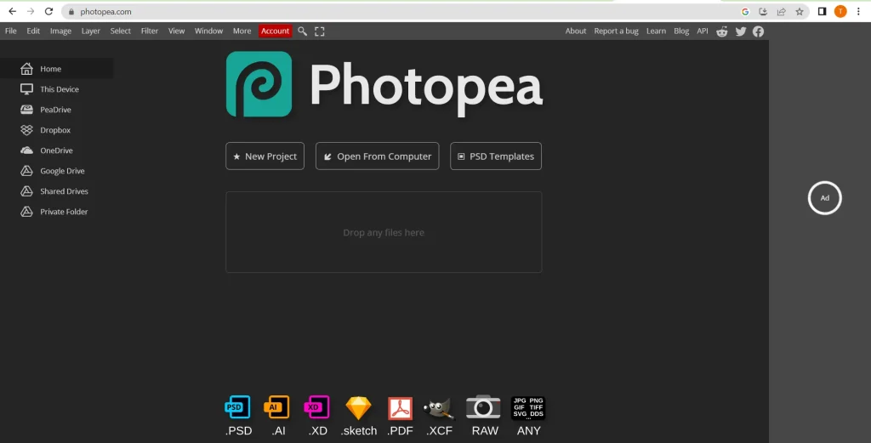The width and height of the screenshot is (871, 443).
Task: Open the Image menu
Action: point(60,31)
